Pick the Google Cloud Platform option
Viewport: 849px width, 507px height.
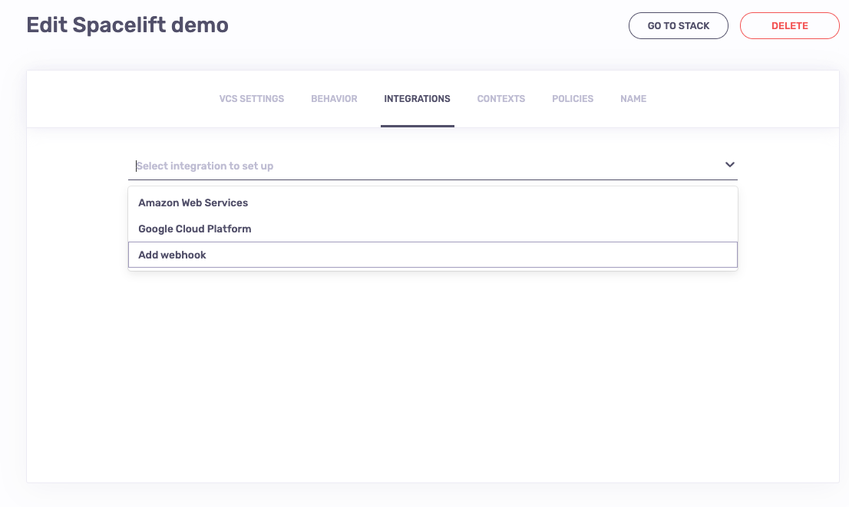(195, 229)
